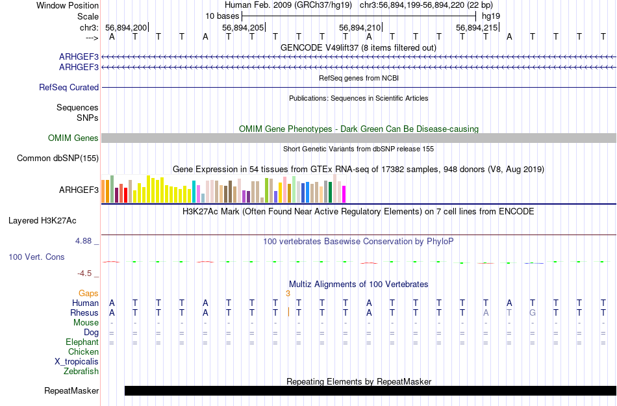Click the Rhesus alignment row label
The image size is (617, 406).
[84, 312]
